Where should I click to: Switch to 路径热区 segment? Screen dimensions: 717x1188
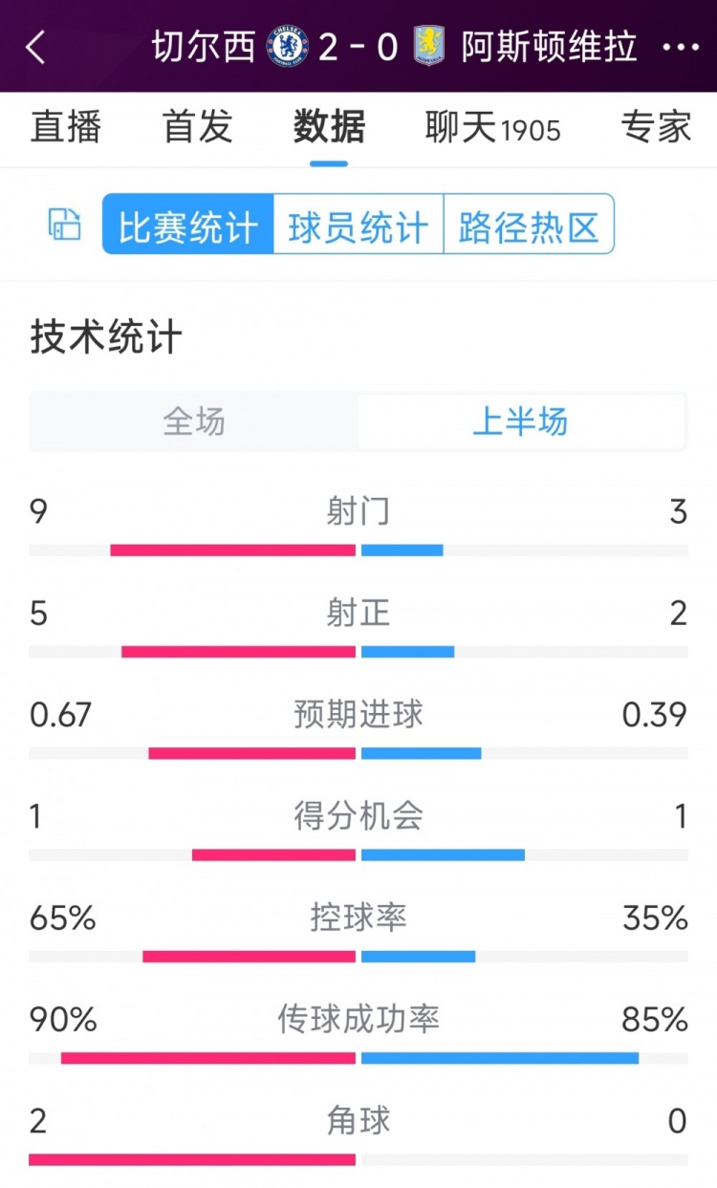[x=529, y=226]
